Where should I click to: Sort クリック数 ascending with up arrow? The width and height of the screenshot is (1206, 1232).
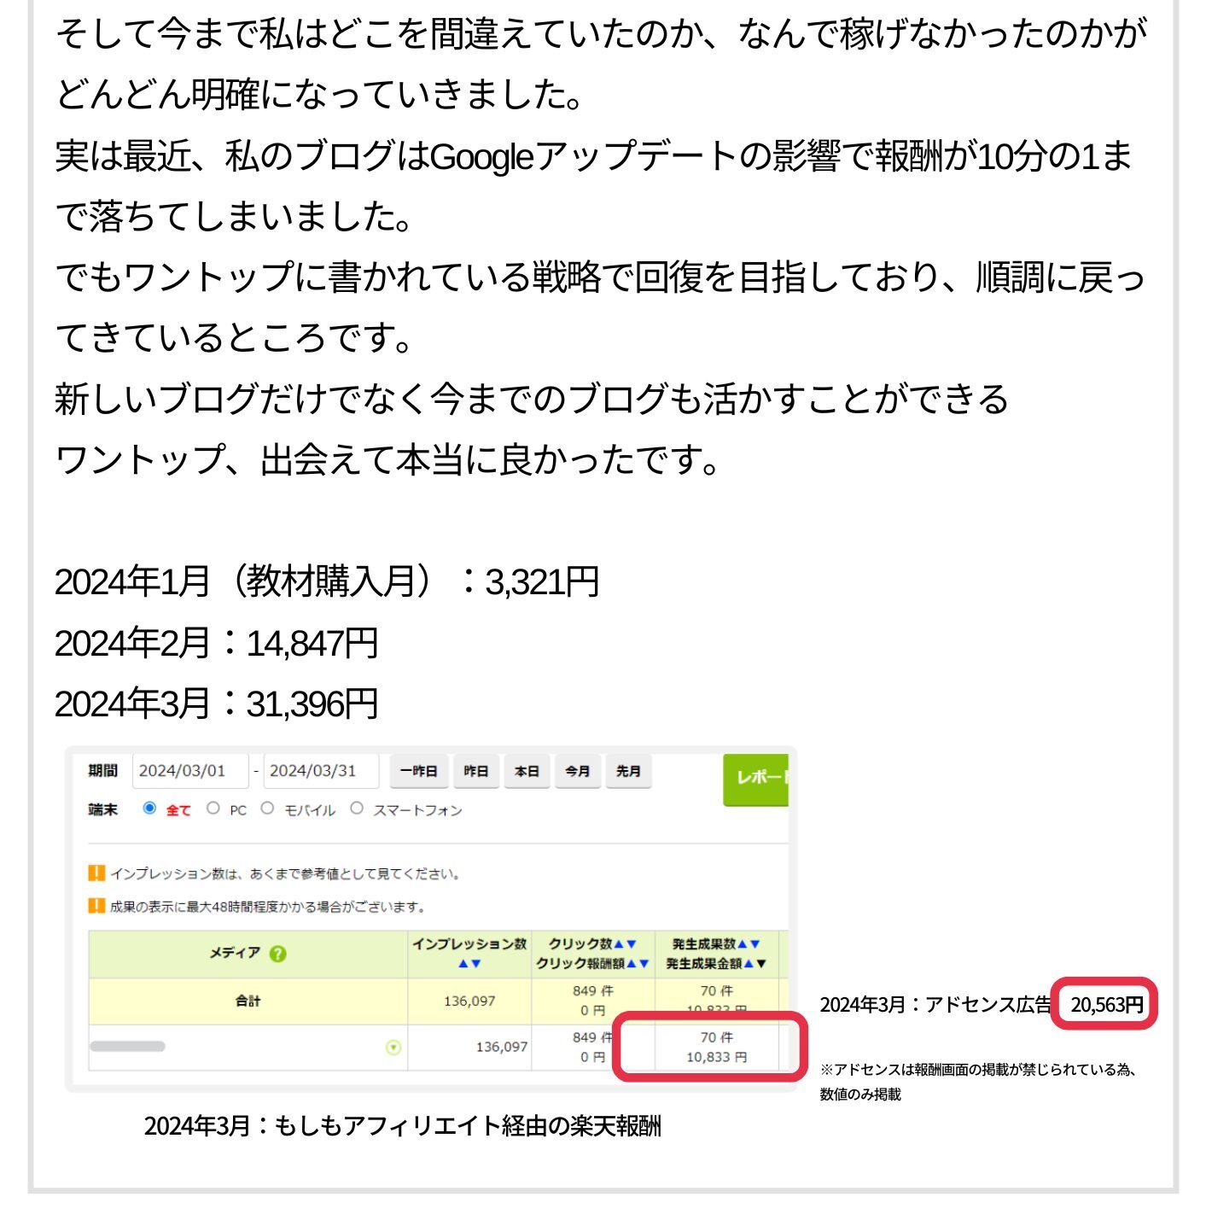(x=620, y=944)
